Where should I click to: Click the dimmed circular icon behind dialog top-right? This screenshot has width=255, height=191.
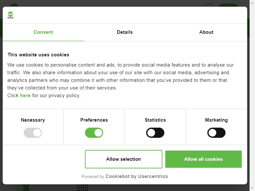(209, 5)
